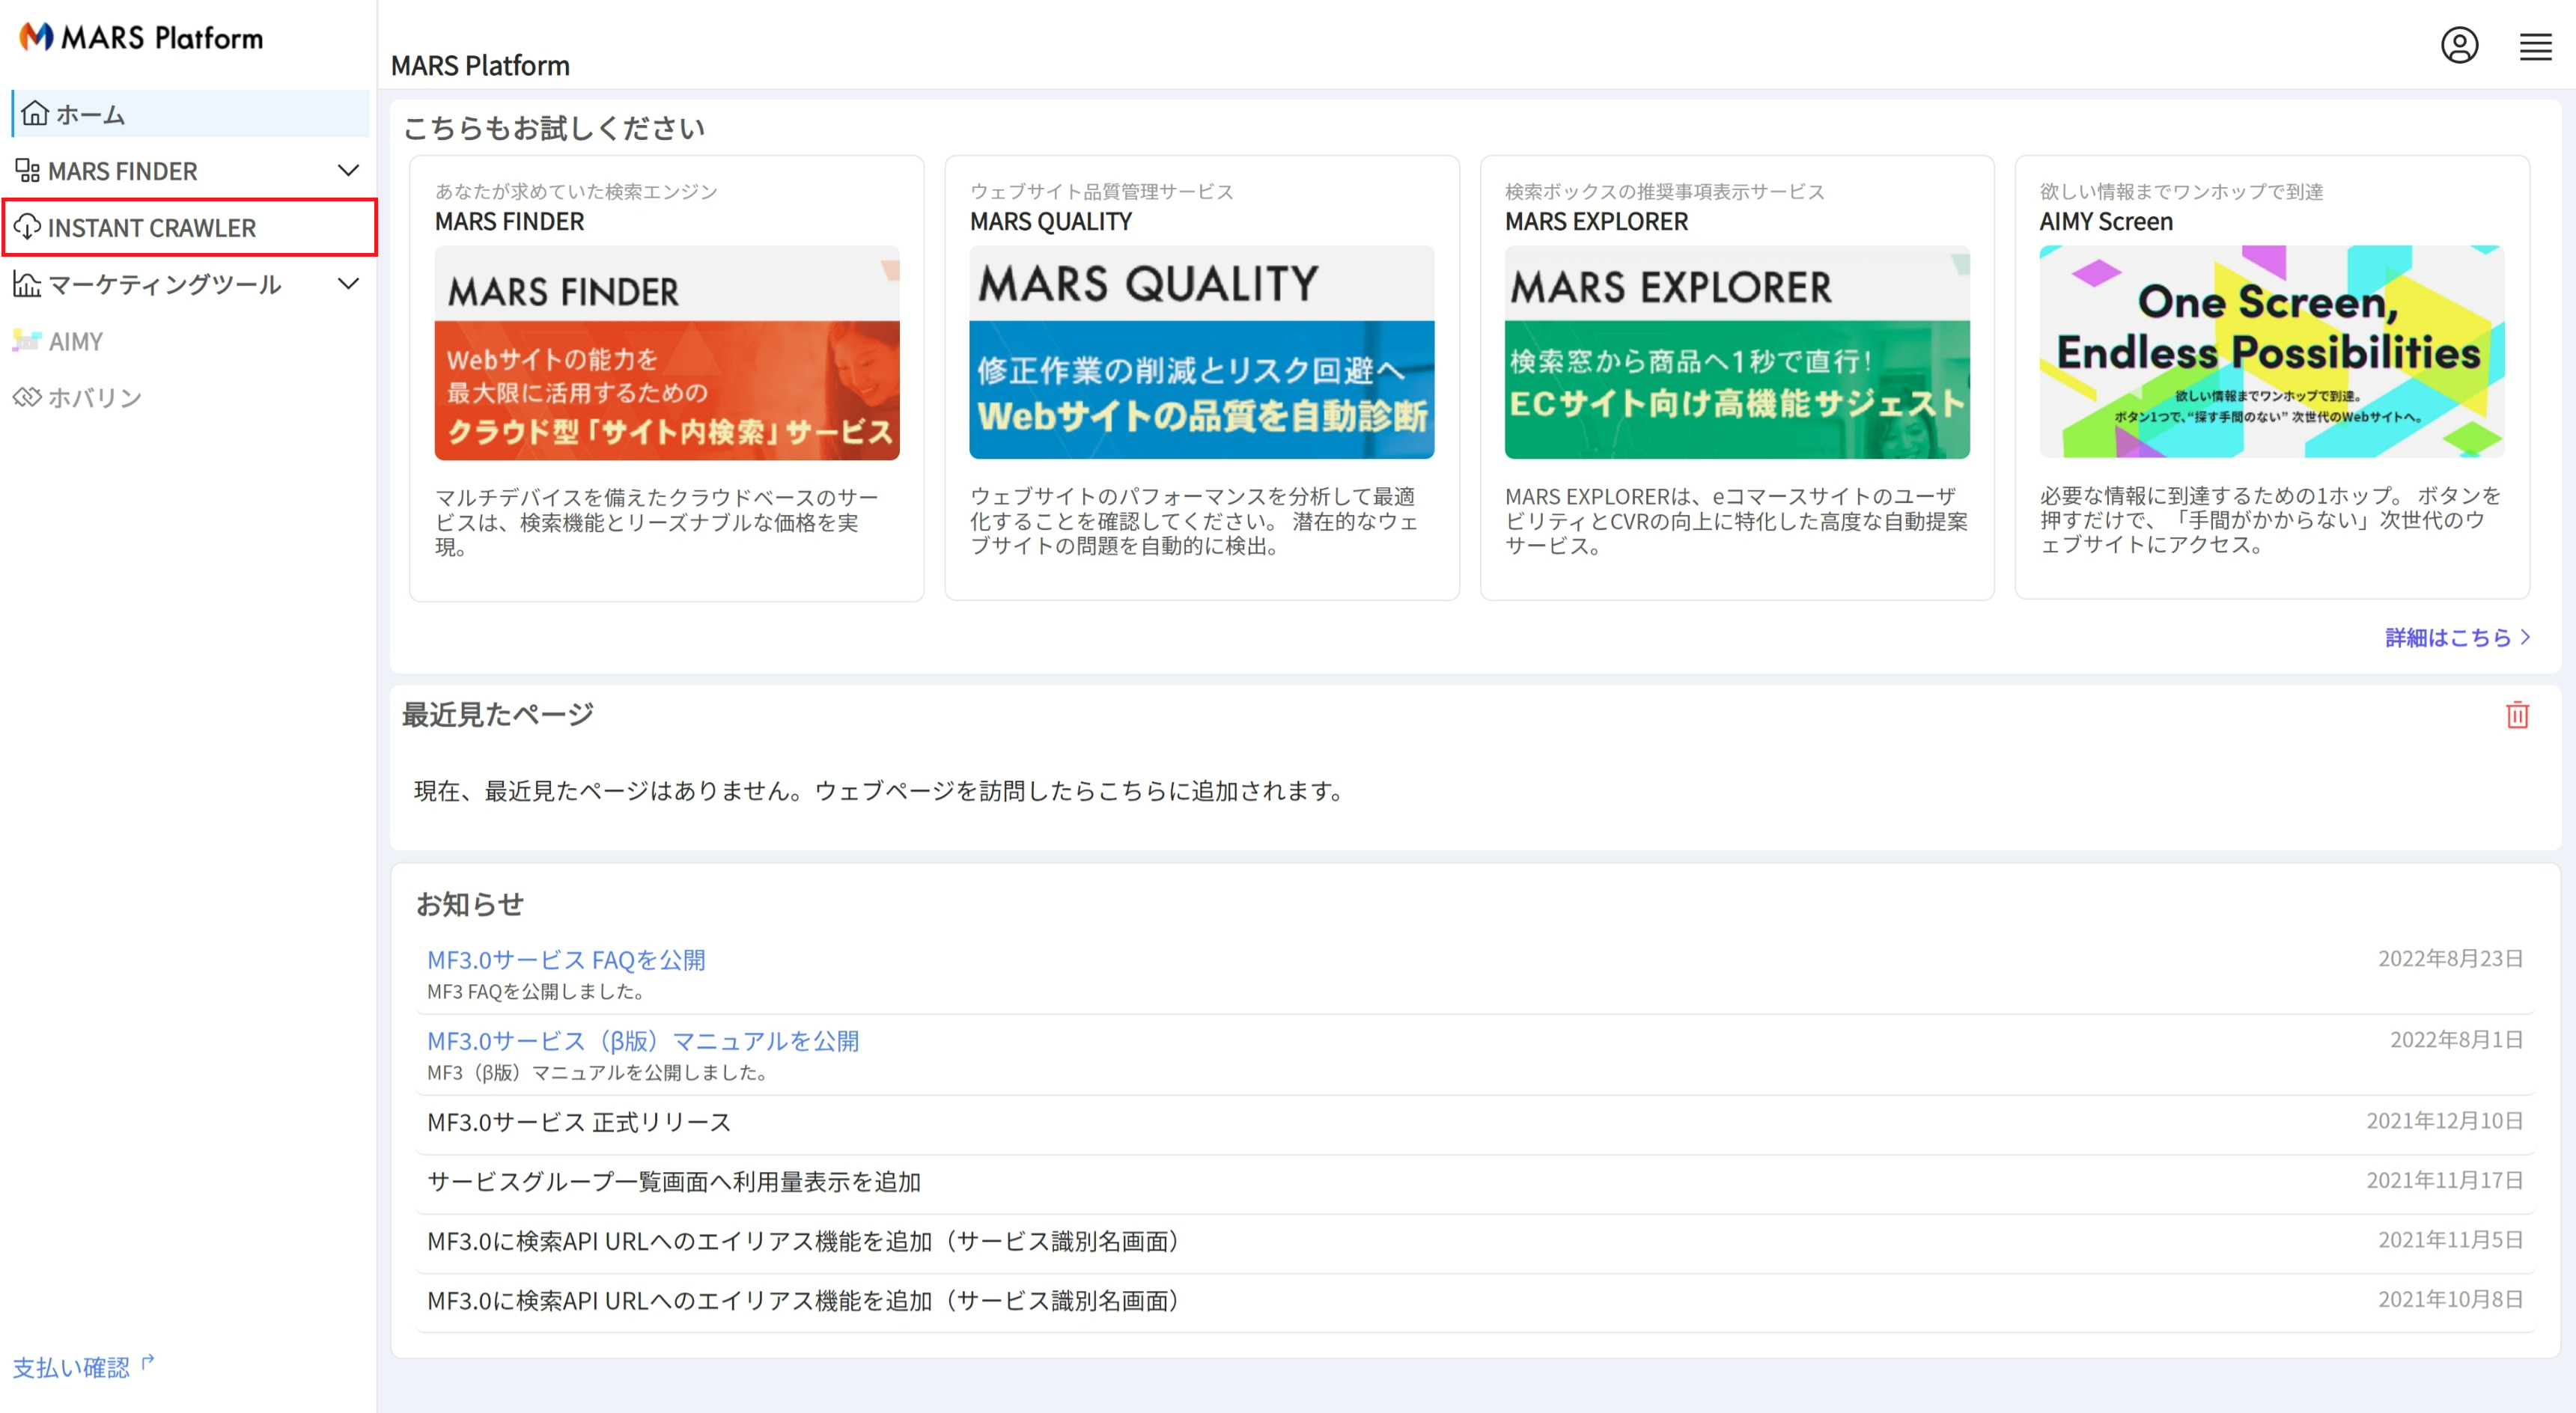Open the MF3.0 β版 マニュアルを公開 link

click(x=642, y=1040)
